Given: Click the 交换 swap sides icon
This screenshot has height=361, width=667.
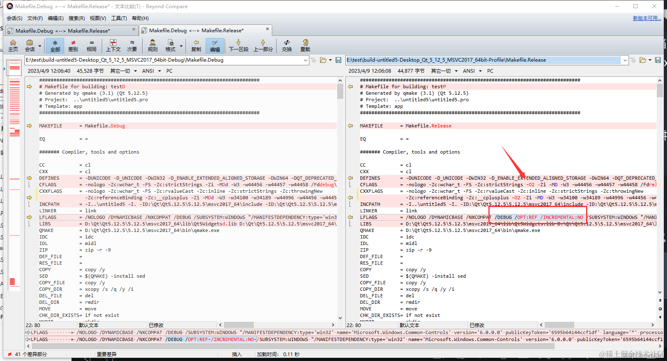Looking at the screenshot, I should coord(287,45).
